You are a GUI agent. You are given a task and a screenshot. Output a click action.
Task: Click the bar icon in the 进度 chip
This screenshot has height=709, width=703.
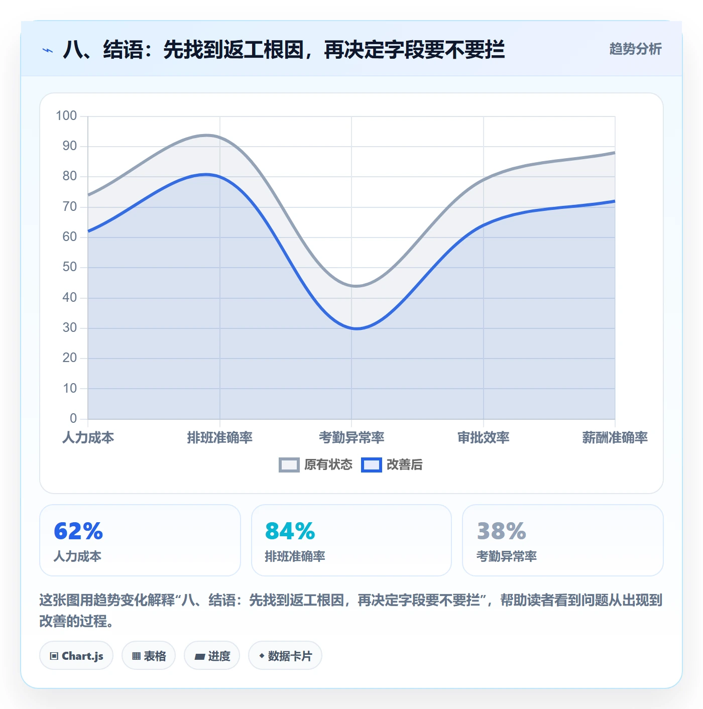point(200,657)
